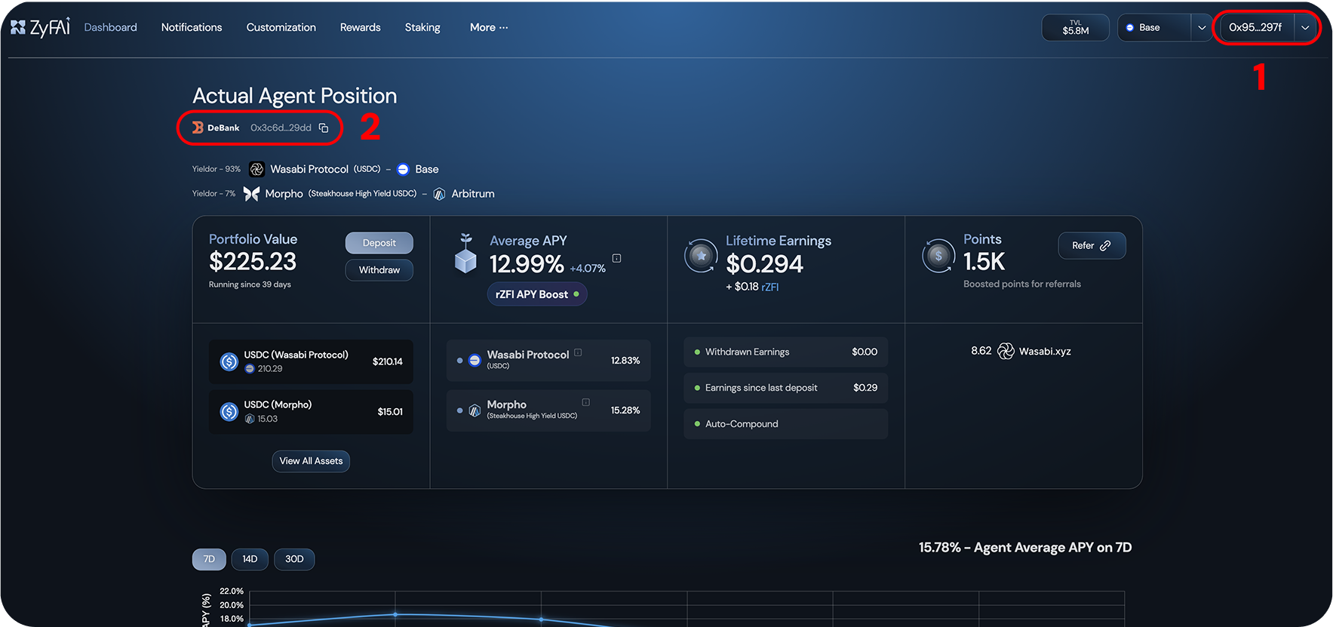Go to the Rewards page
This screenshot has height=627, width=1333.
[360, 28]
